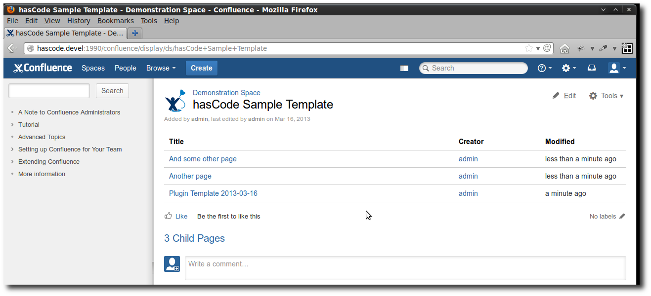Click the Confluence logo in the header
The image size is (651, 296).
42,68
